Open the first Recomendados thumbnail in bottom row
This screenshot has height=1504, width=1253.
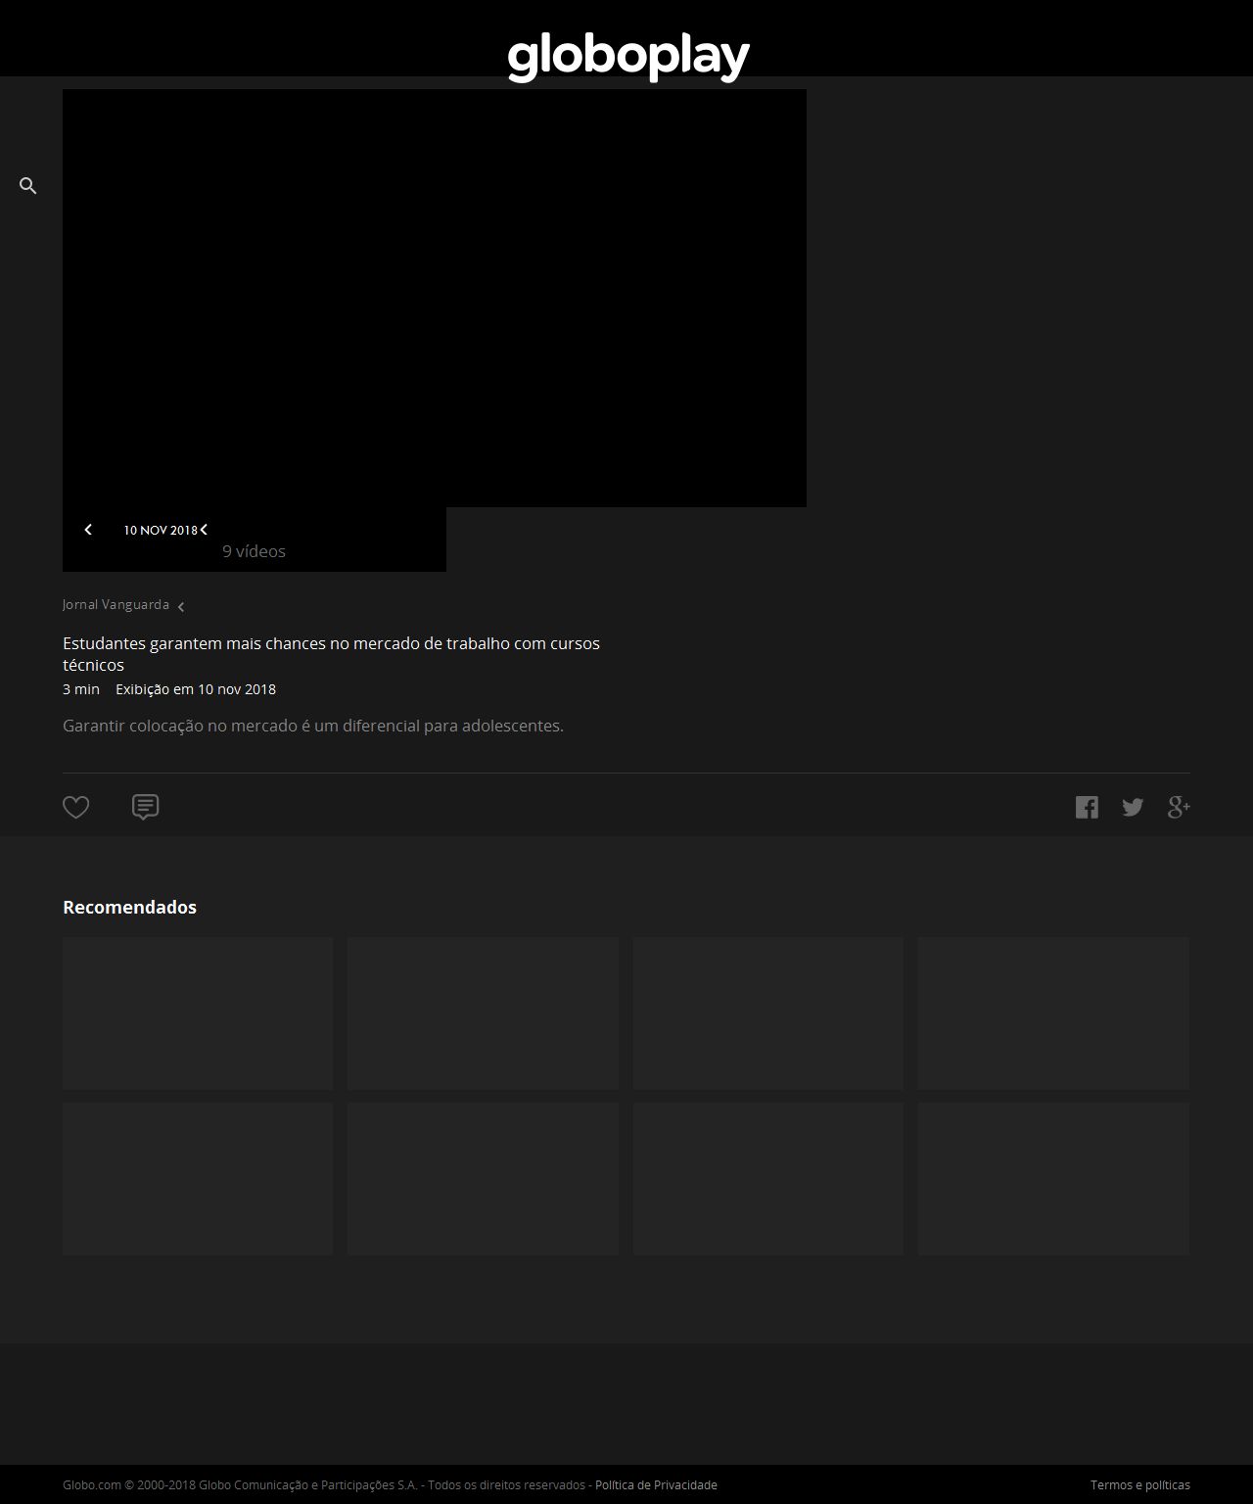pos(198,1178)
